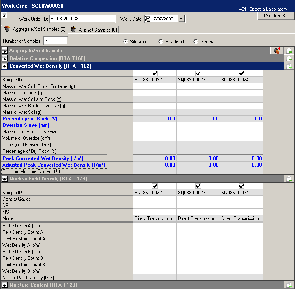
Task: Collapse the Nuclear Field Density [RTA T173] section
Action: tap(4, 179)
